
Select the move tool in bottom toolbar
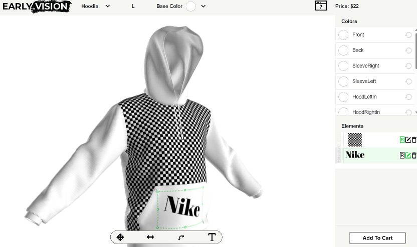pyautogui.click(x=120, y=237)
